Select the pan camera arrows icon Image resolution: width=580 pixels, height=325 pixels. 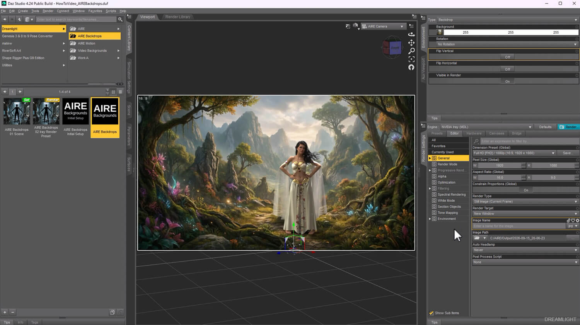[411, 43]
